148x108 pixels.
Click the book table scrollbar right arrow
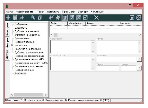(x=140, y=35)
